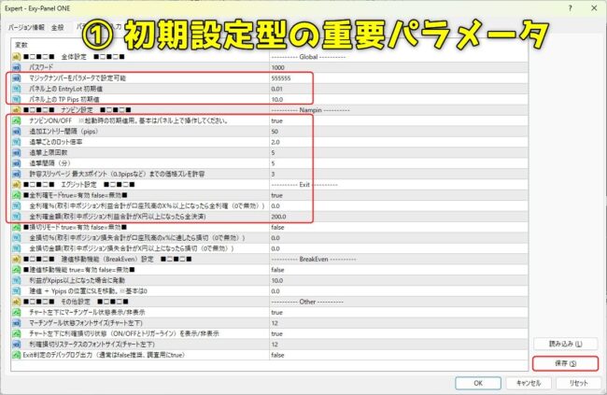Click the icon next to 追撃ごとのロット倍率
Image resolution: width=607 pixels, height=395 pixels.
tap(19, 142)
